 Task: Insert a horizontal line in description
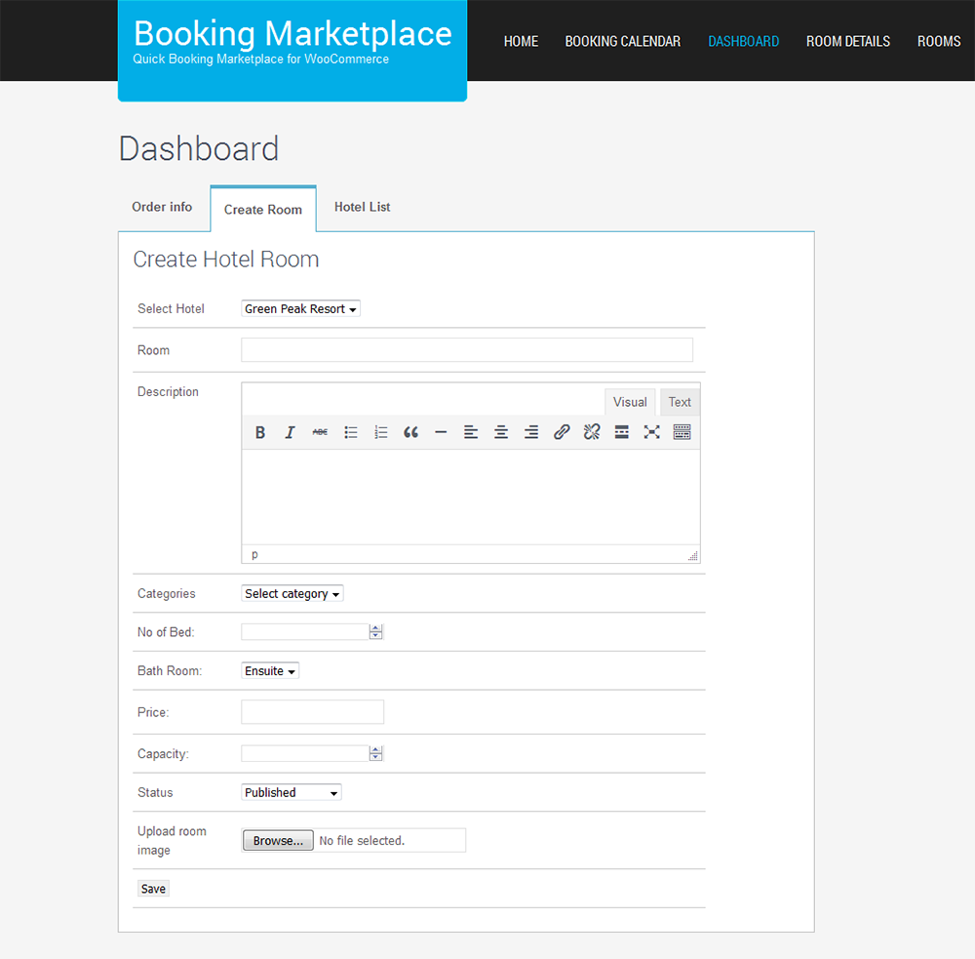441,432
